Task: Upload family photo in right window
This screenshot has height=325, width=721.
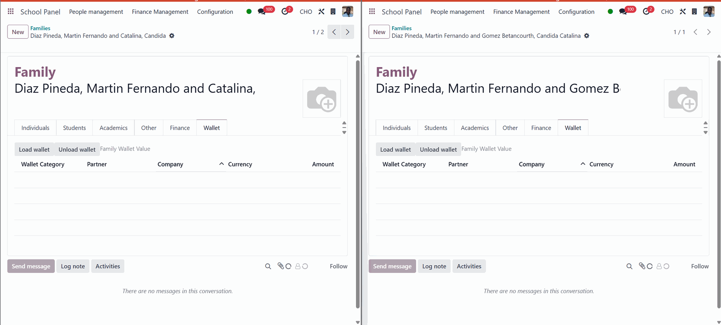Action: coord(683,99)
